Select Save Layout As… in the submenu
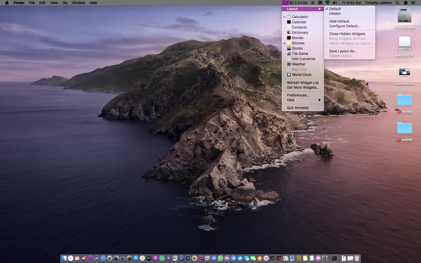 [x=343, y=51]
